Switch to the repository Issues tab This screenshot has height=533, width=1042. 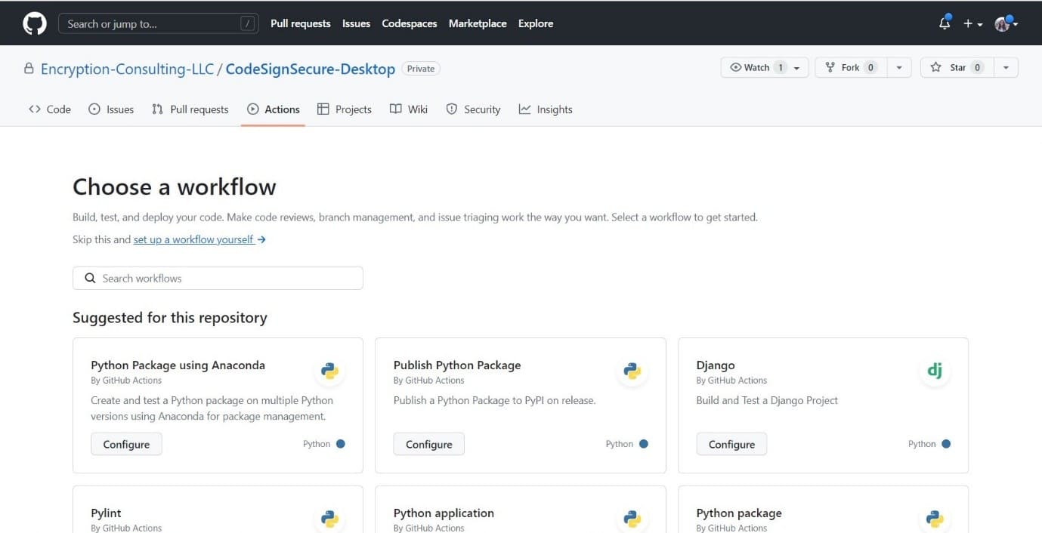pos(111,109)
